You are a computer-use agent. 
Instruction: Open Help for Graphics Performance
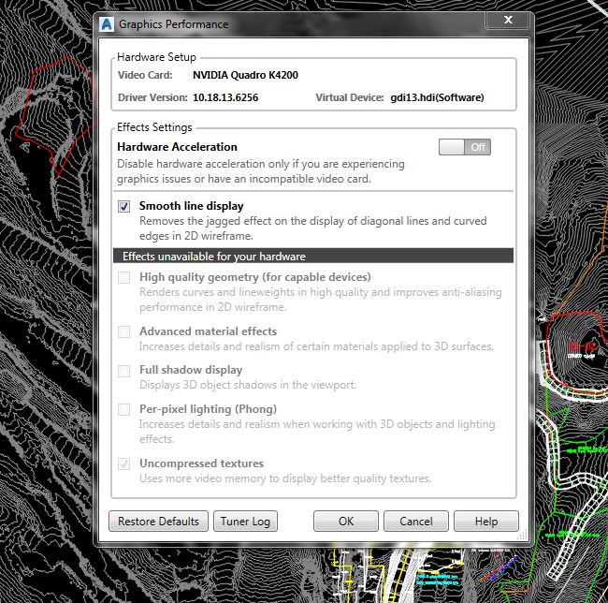[x=486, y=522]
